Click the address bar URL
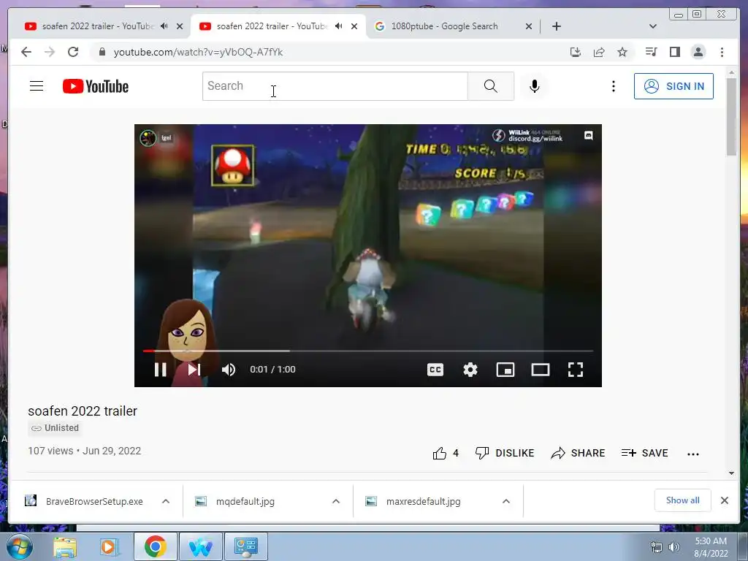Viewport: 748px width, 561px height. coord(198,52)
